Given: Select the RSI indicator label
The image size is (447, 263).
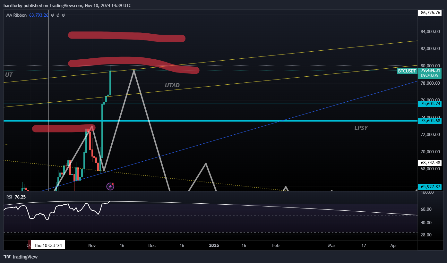Looking at the screenshot, I should coord(9,197).
